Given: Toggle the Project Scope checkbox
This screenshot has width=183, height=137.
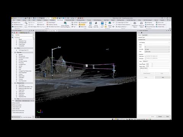Looking at the screenshot, I should pyautogui.click(x=16, y=45).
